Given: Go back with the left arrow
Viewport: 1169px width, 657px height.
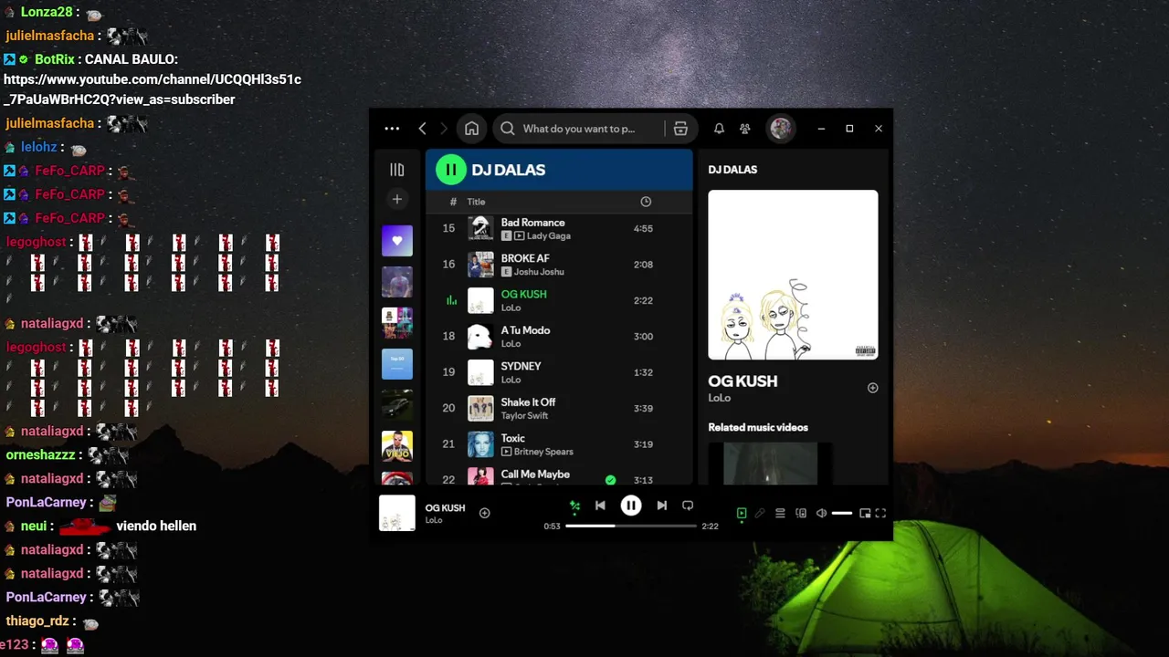Looking at the screenshot, I should click(422, 129).
